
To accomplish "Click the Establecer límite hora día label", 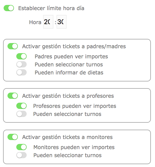I will [x=51, y=8].
